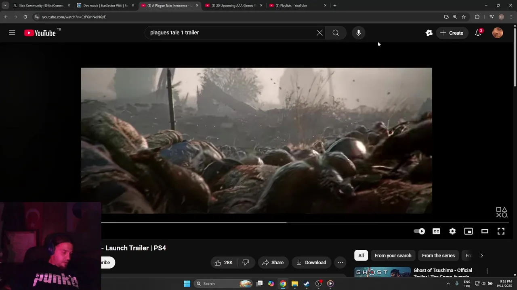Start voice search with the microphone
Screen dimensions: 517x290
click(x=359, y=33)
